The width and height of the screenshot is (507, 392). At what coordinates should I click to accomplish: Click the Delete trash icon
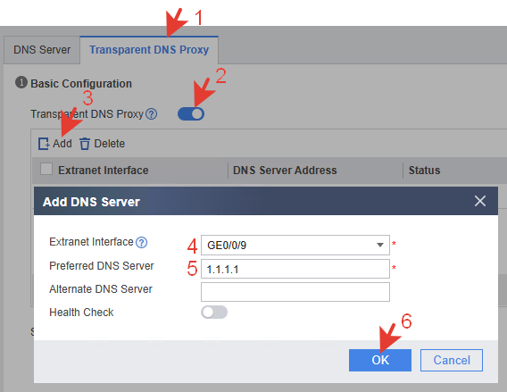(85, 144)
